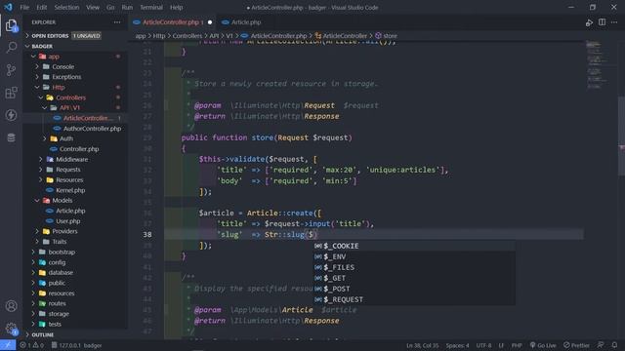625x351 pixels.
Task: Select $_COOKIE suggestion
Action: coord(414,246)
